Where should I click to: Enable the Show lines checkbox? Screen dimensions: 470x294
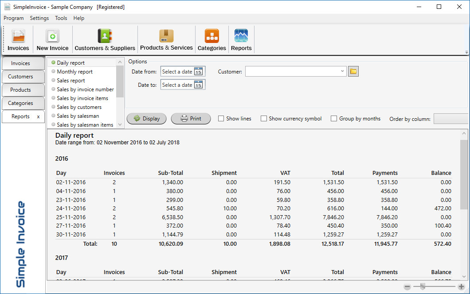(x=220, y=118)
